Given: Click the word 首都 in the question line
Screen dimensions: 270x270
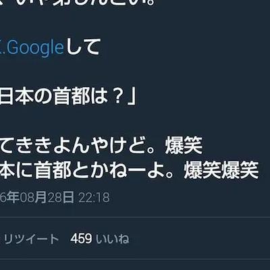Looking at the screenshot, I should click(71, 97).
